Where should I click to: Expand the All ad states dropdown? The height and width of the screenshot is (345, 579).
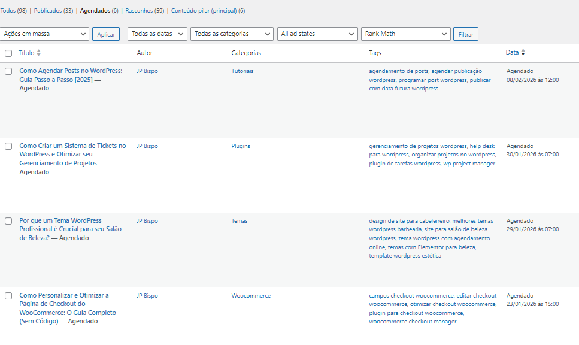click(x=317, y=34)
